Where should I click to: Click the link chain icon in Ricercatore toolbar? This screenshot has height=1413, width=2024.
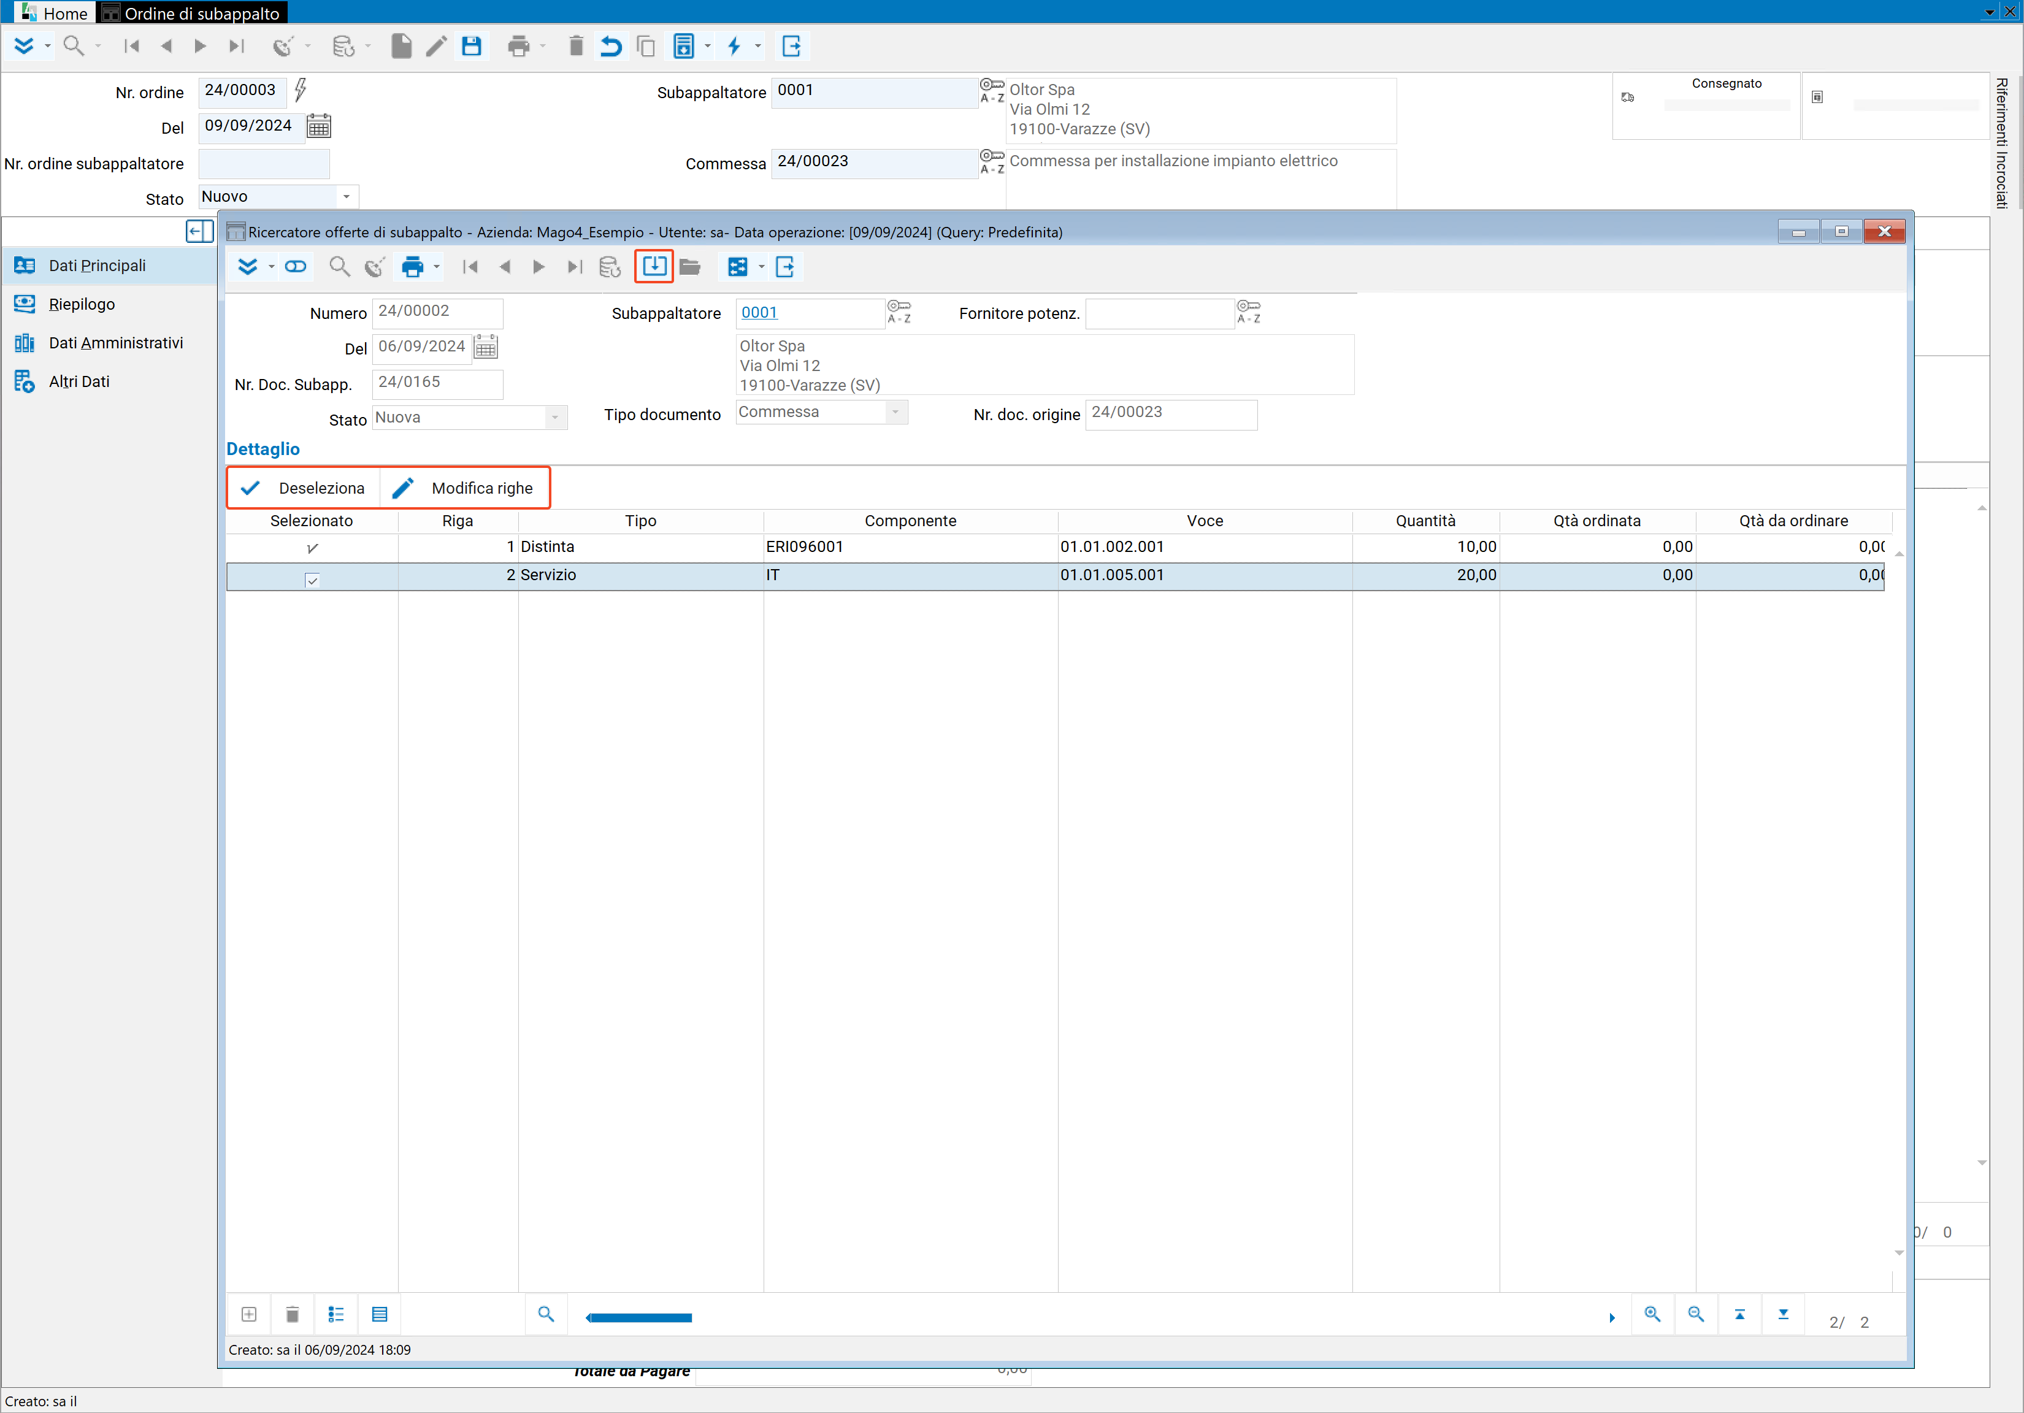pyautogui.click(x=295, y=266)
